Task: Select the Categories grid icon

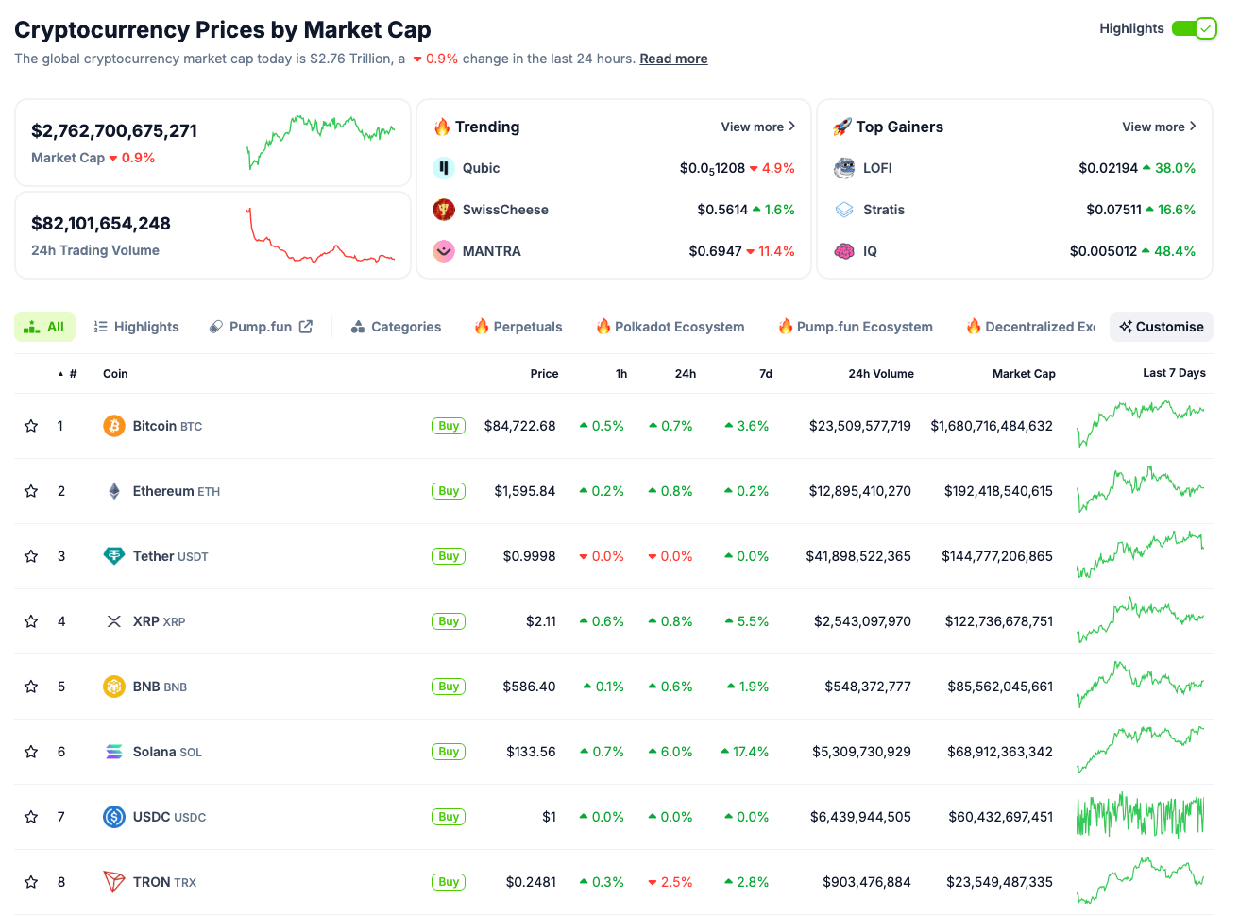Action: (358, 326)
